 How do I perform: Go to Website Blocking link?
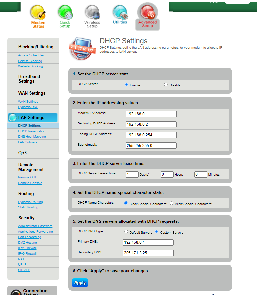30,66
